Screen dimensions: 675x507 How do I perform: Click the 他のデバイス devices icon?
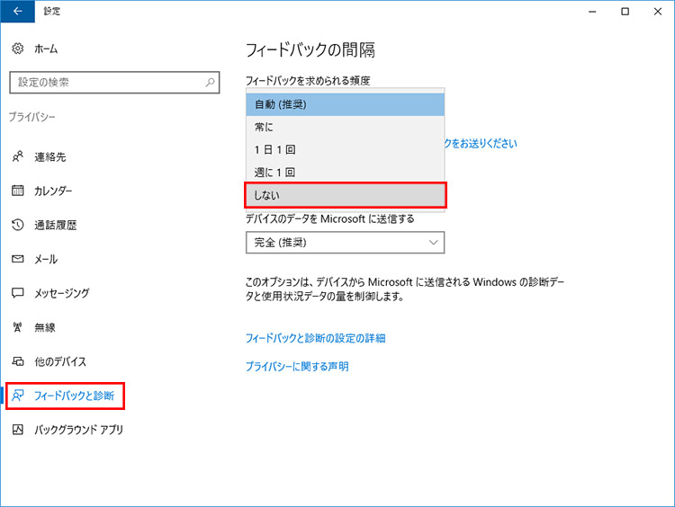pyautogui.click(x=18, y=361)
